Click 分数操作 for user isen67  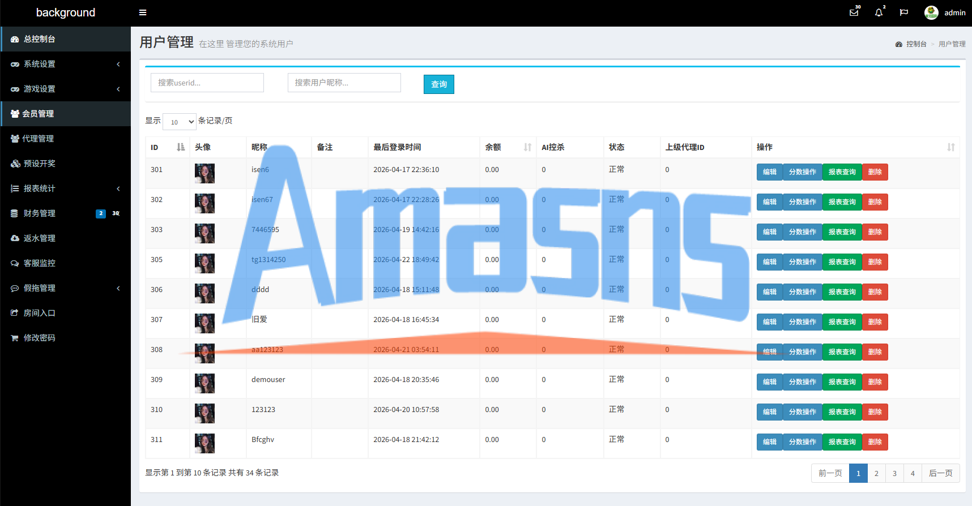click(x=802, y=202)
